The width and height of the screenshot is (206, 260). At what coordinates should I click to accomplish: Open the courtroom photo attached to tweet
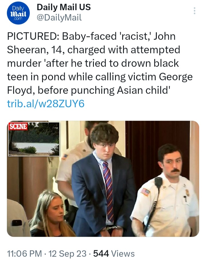(103, 179)
